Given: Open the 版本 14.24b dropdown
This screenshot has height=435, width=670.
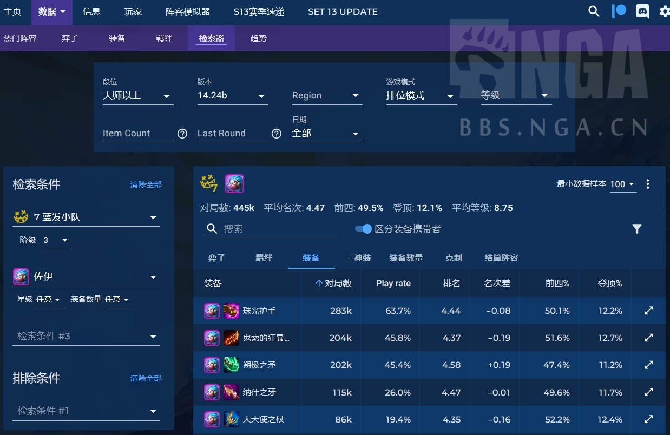Looking at the screenshot, I should (233, 96).
